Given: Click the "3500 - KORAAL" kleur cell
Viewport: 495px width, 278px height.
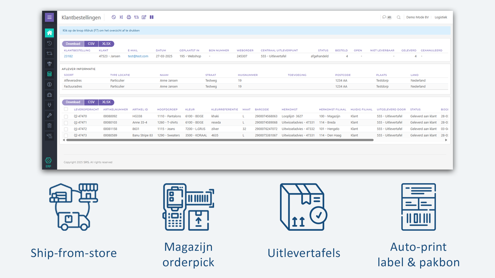Looking at the screenshot, I should click(x=196, y=135).
